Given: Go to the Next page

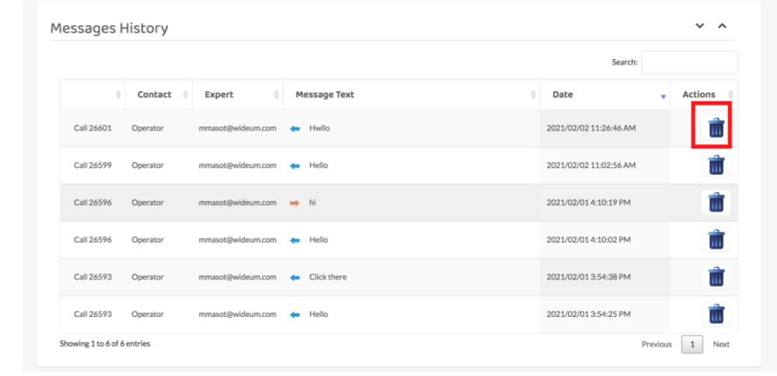Looking at the screenshot, I should 721,344.
